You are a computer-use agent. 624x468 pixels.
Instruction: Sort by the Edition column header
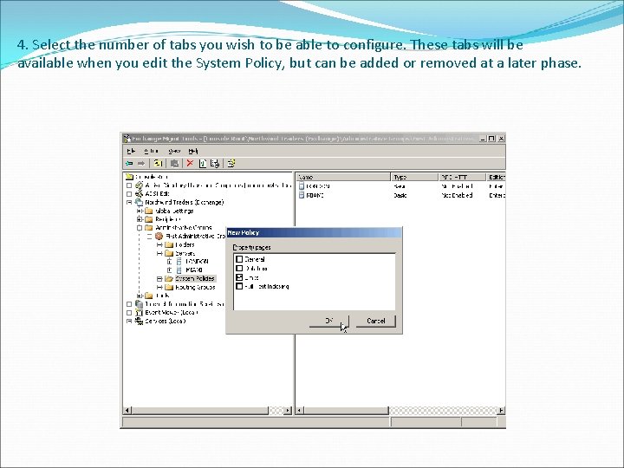click(x=497, y=177)
